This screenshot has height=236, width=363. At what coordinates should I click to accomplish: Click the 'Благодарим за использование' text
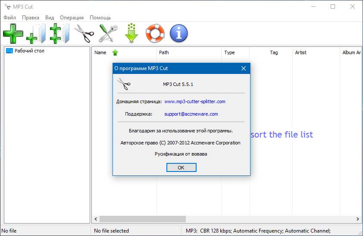point(181,131)
